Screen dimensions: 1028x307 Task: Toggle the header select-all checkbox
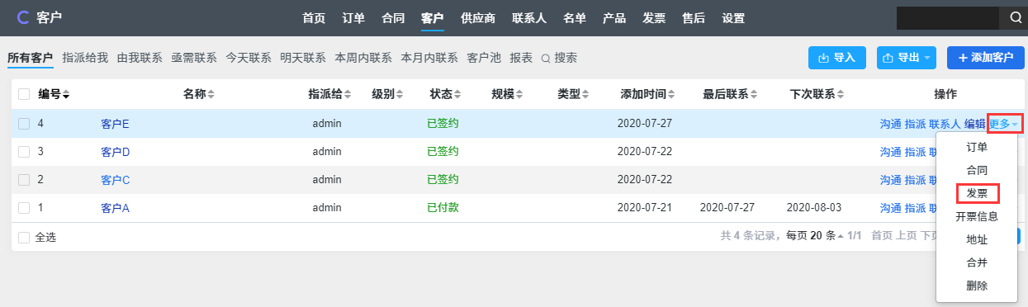pos(24,95)
